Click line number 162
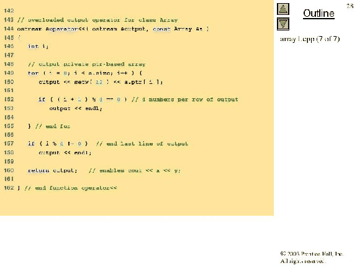 pyautogui.click(x=9, y=188)
